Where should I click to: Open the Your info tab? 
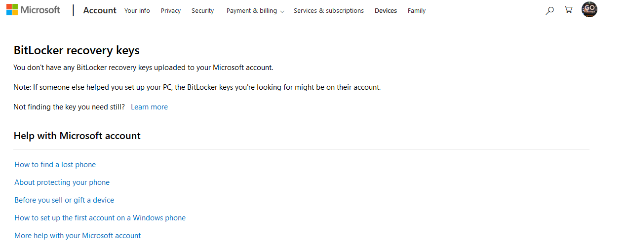tap(137, 10)
